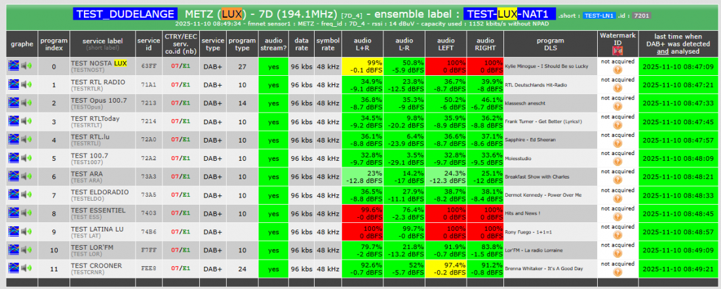
Task: Click the orange LUX country tag
Action: click(x=232, y=14)
